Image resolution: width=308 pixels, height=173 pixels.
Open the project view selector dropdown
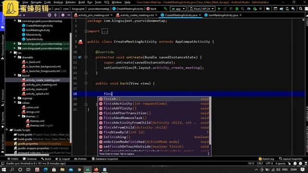click(x=24, y=15)
